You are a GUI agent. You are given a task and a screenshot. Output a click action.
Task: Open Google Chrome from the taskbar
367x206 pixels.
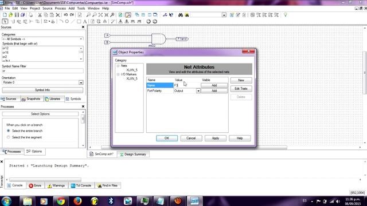(61, 201)
